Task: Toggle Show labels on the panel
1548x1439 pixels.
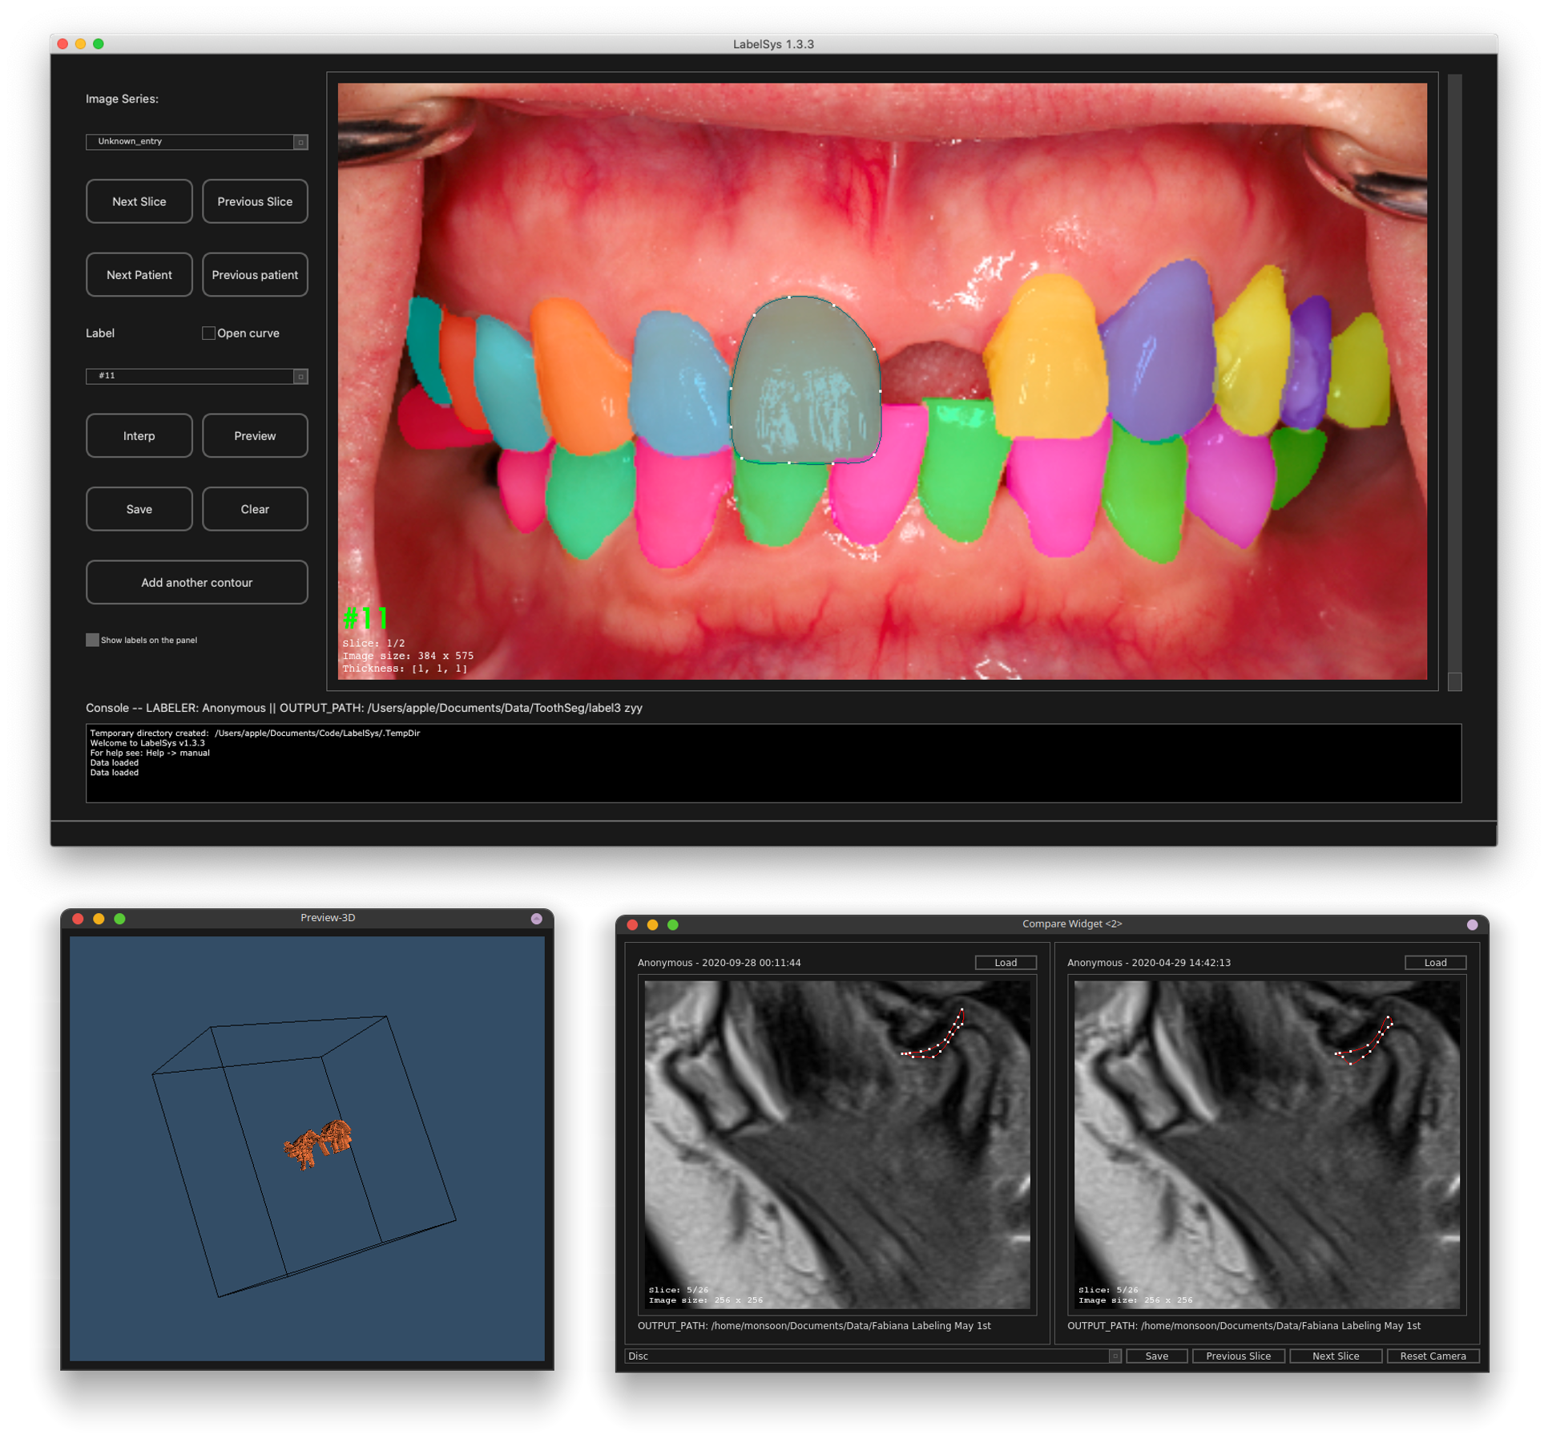Action: (93, 640)
